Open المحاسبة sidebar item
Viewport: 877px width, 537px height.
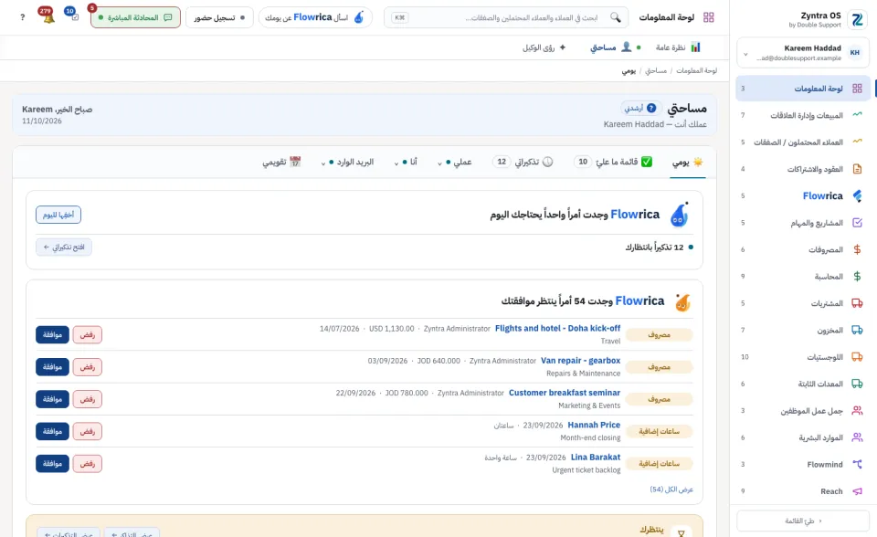[x=803, y=277]
